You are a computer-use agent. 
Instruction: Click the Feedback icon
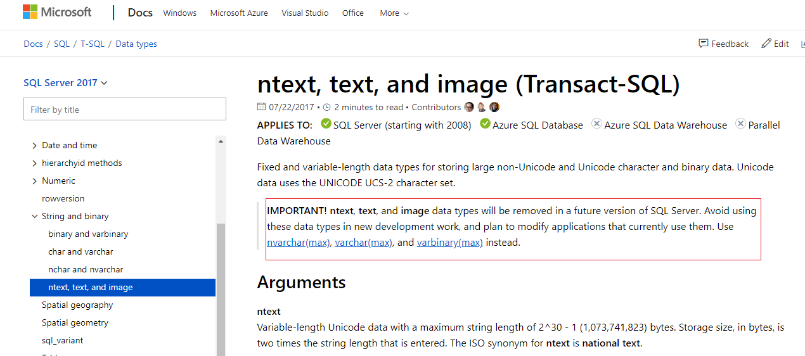click(x=704, y=44)
